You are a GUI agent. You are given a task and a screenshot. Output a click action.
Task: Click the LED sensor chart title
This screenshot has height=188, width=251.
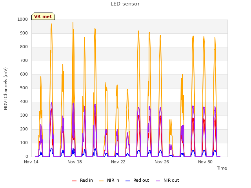click(x=125, y=4)
